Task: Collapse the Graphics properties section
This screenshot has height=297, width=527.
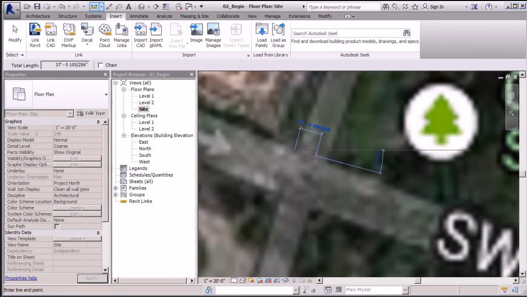Action: coord(98,122)
